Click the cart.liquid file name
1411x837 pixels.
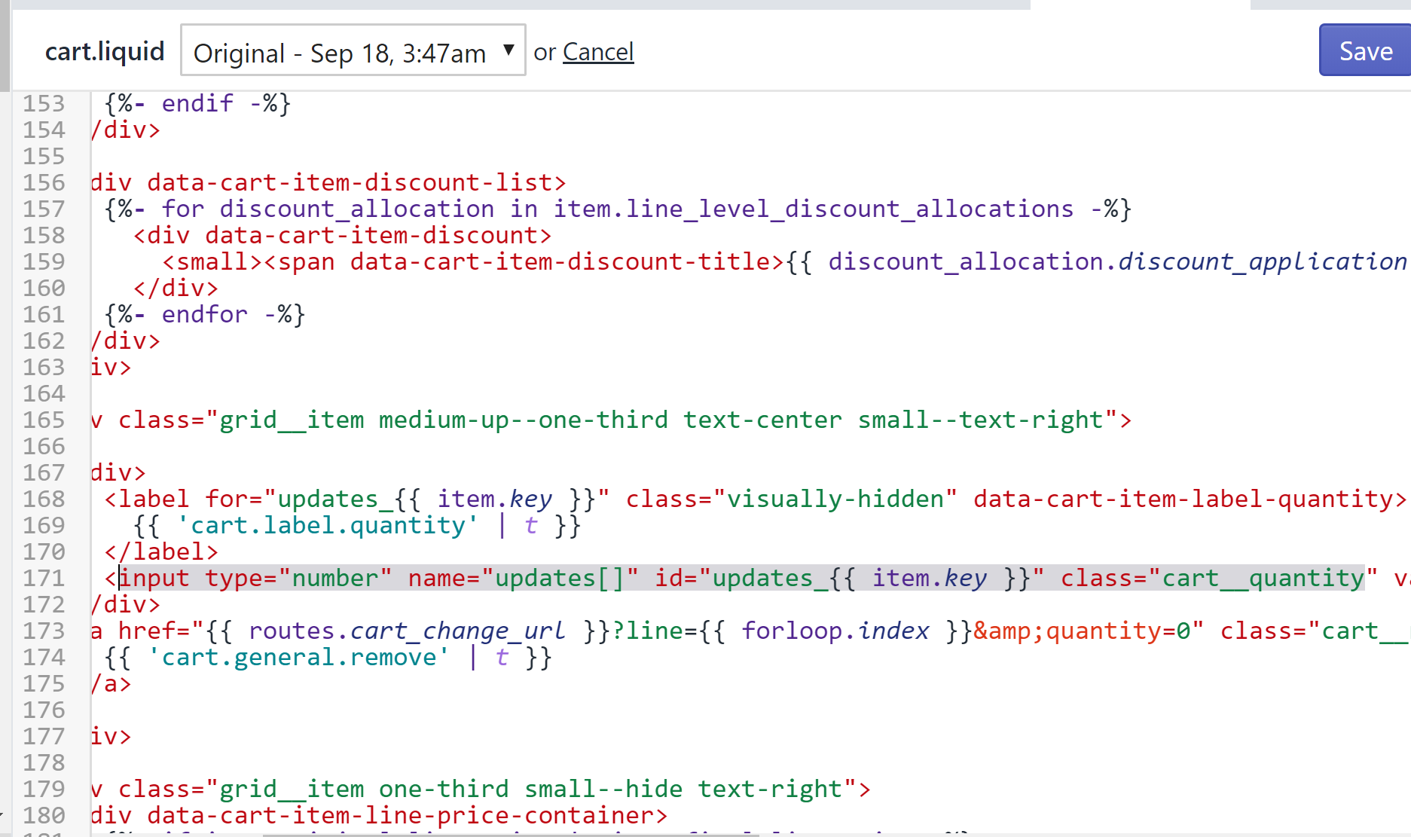(x=105, y=51)
